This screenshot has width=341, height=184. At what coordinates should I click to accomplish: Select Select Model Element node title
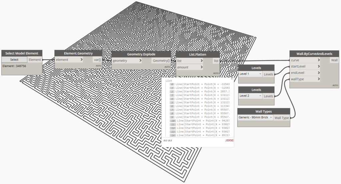click(22, 53)
